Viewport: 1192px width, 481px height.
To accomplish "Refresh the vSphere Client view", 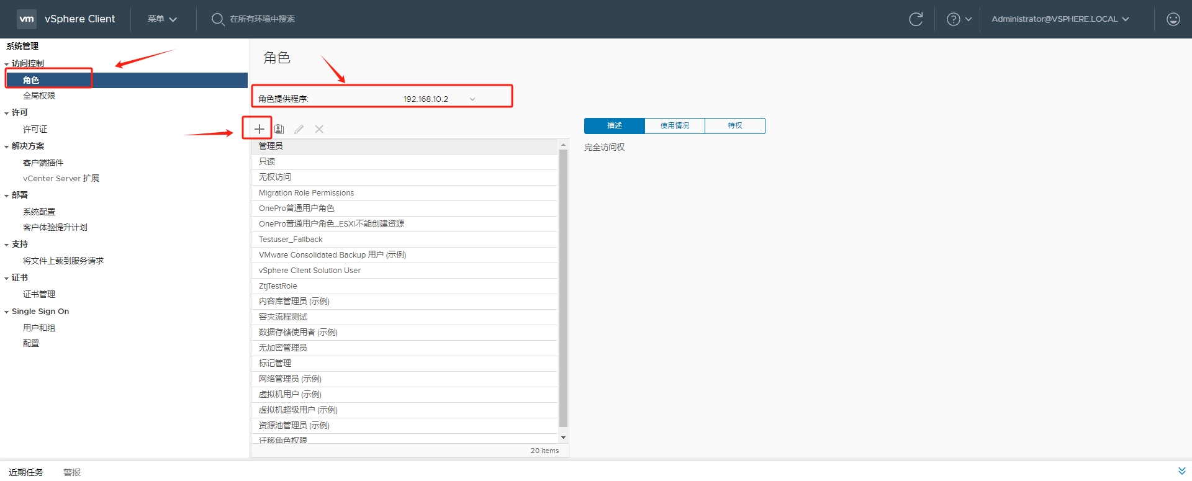I will coord(916,19).
